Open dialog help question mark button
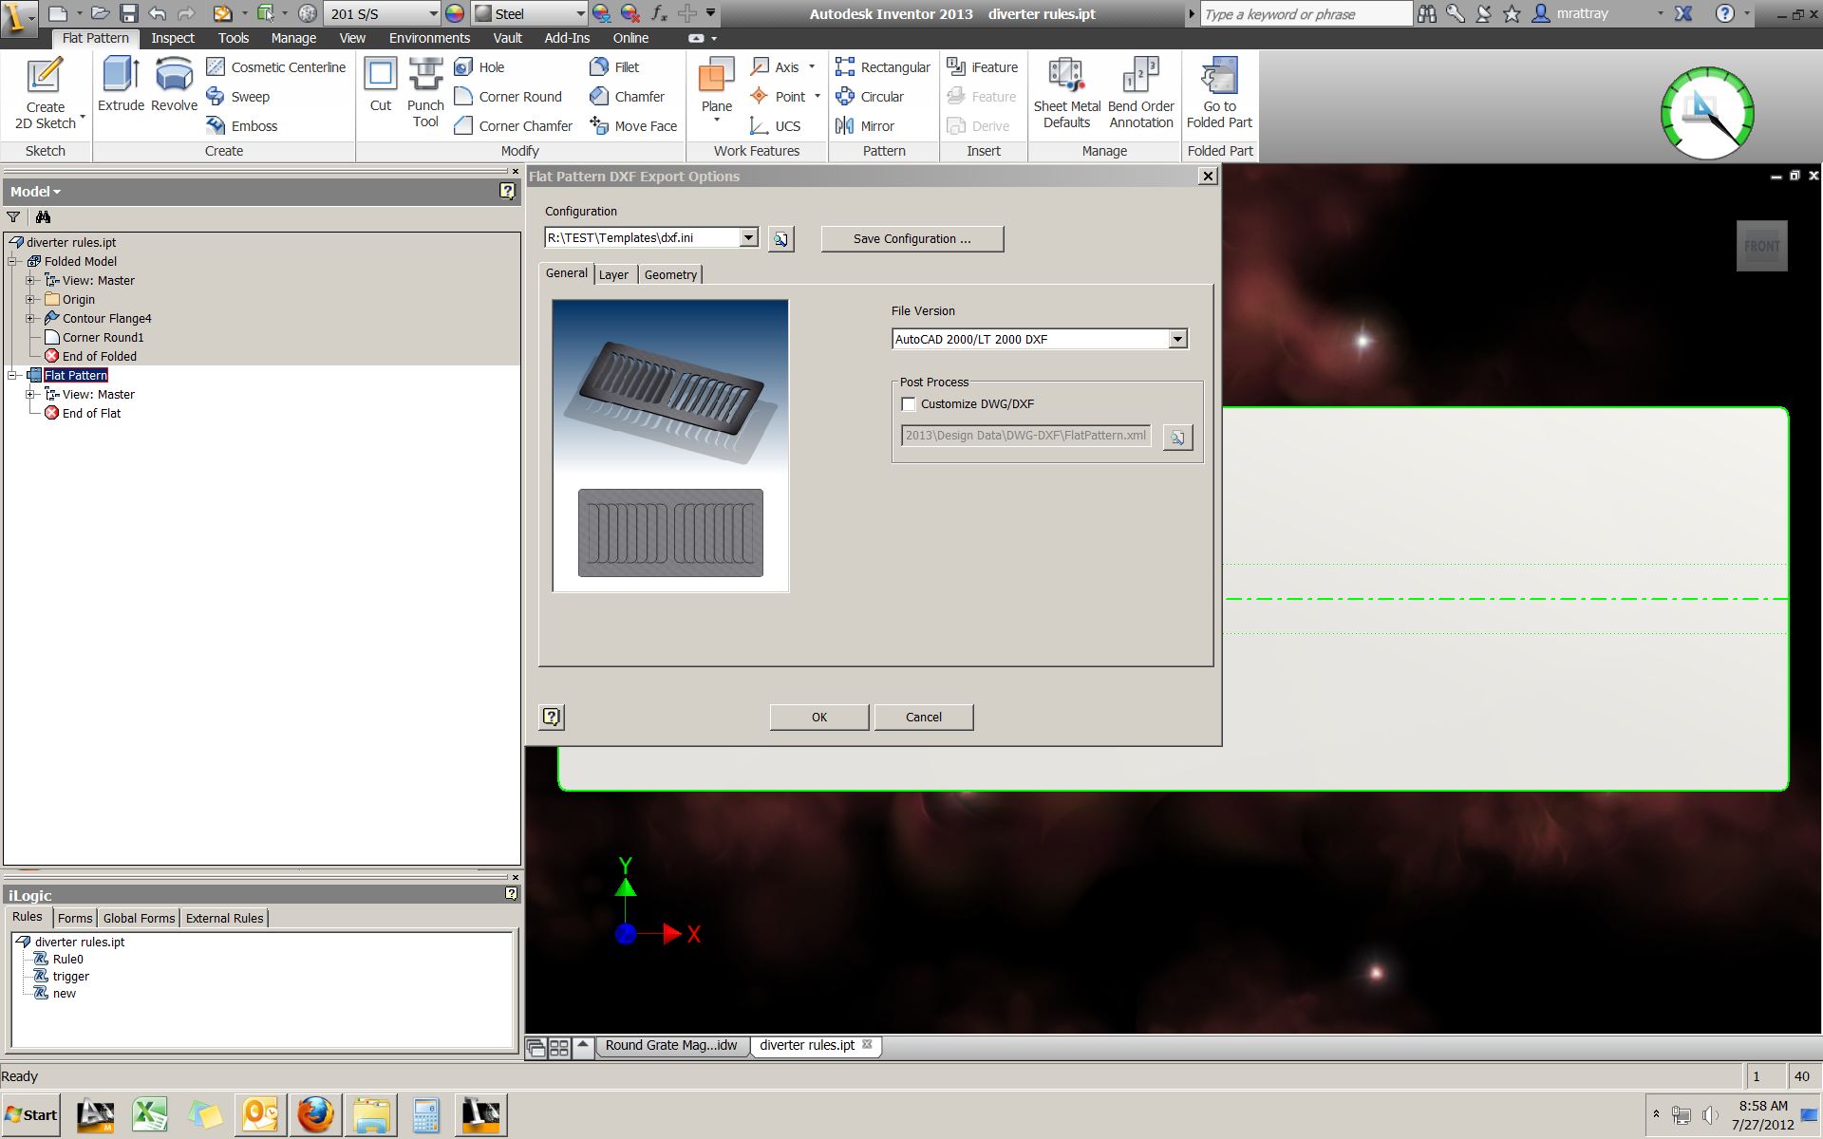Viewport: 1823px width, 1139px height. [552, 717]
